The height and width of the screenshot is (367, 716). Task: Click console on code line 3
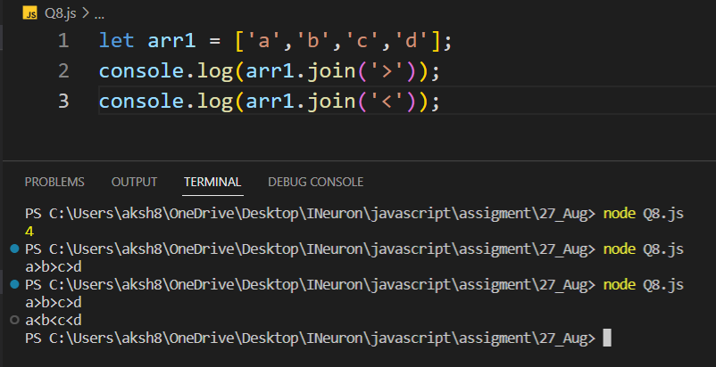[142, 101]
